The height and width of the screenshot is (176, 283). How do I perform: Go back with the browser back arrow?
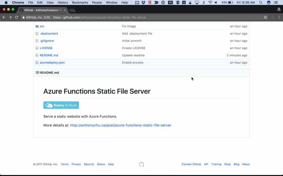coord(4,17)
